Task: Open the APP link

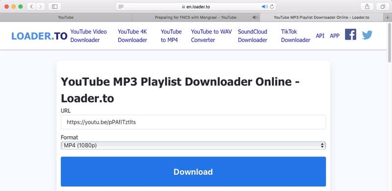Action: 335,36
